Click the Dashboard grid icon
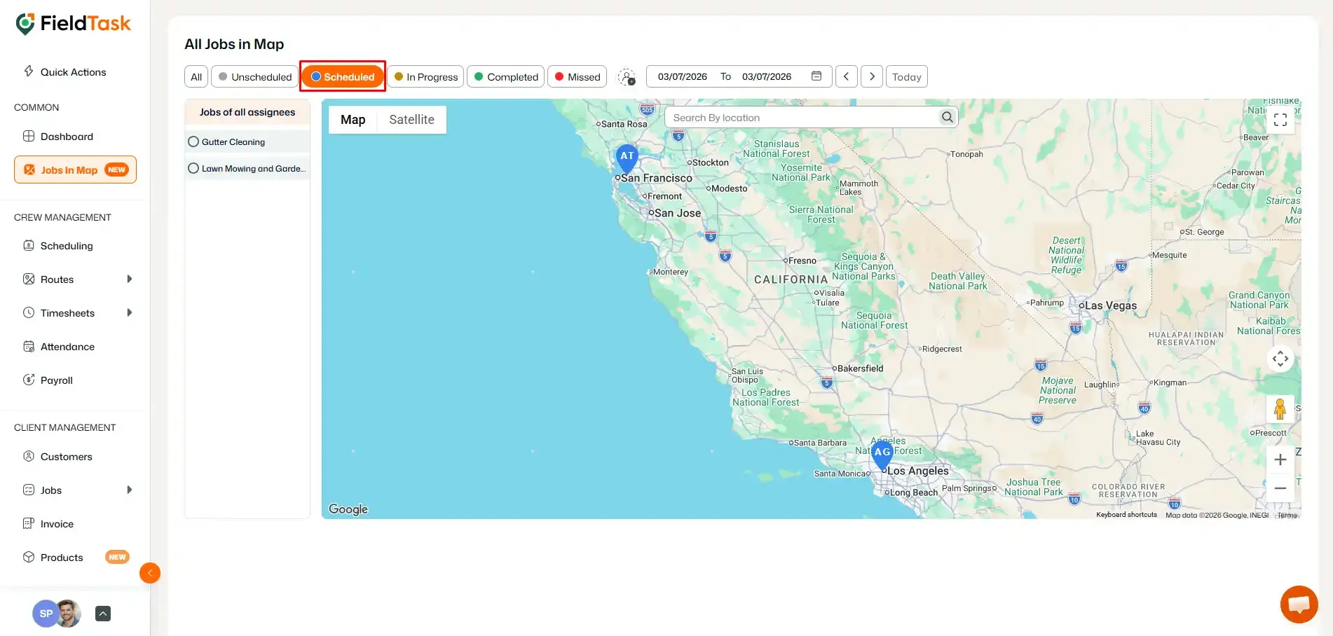 29,136
